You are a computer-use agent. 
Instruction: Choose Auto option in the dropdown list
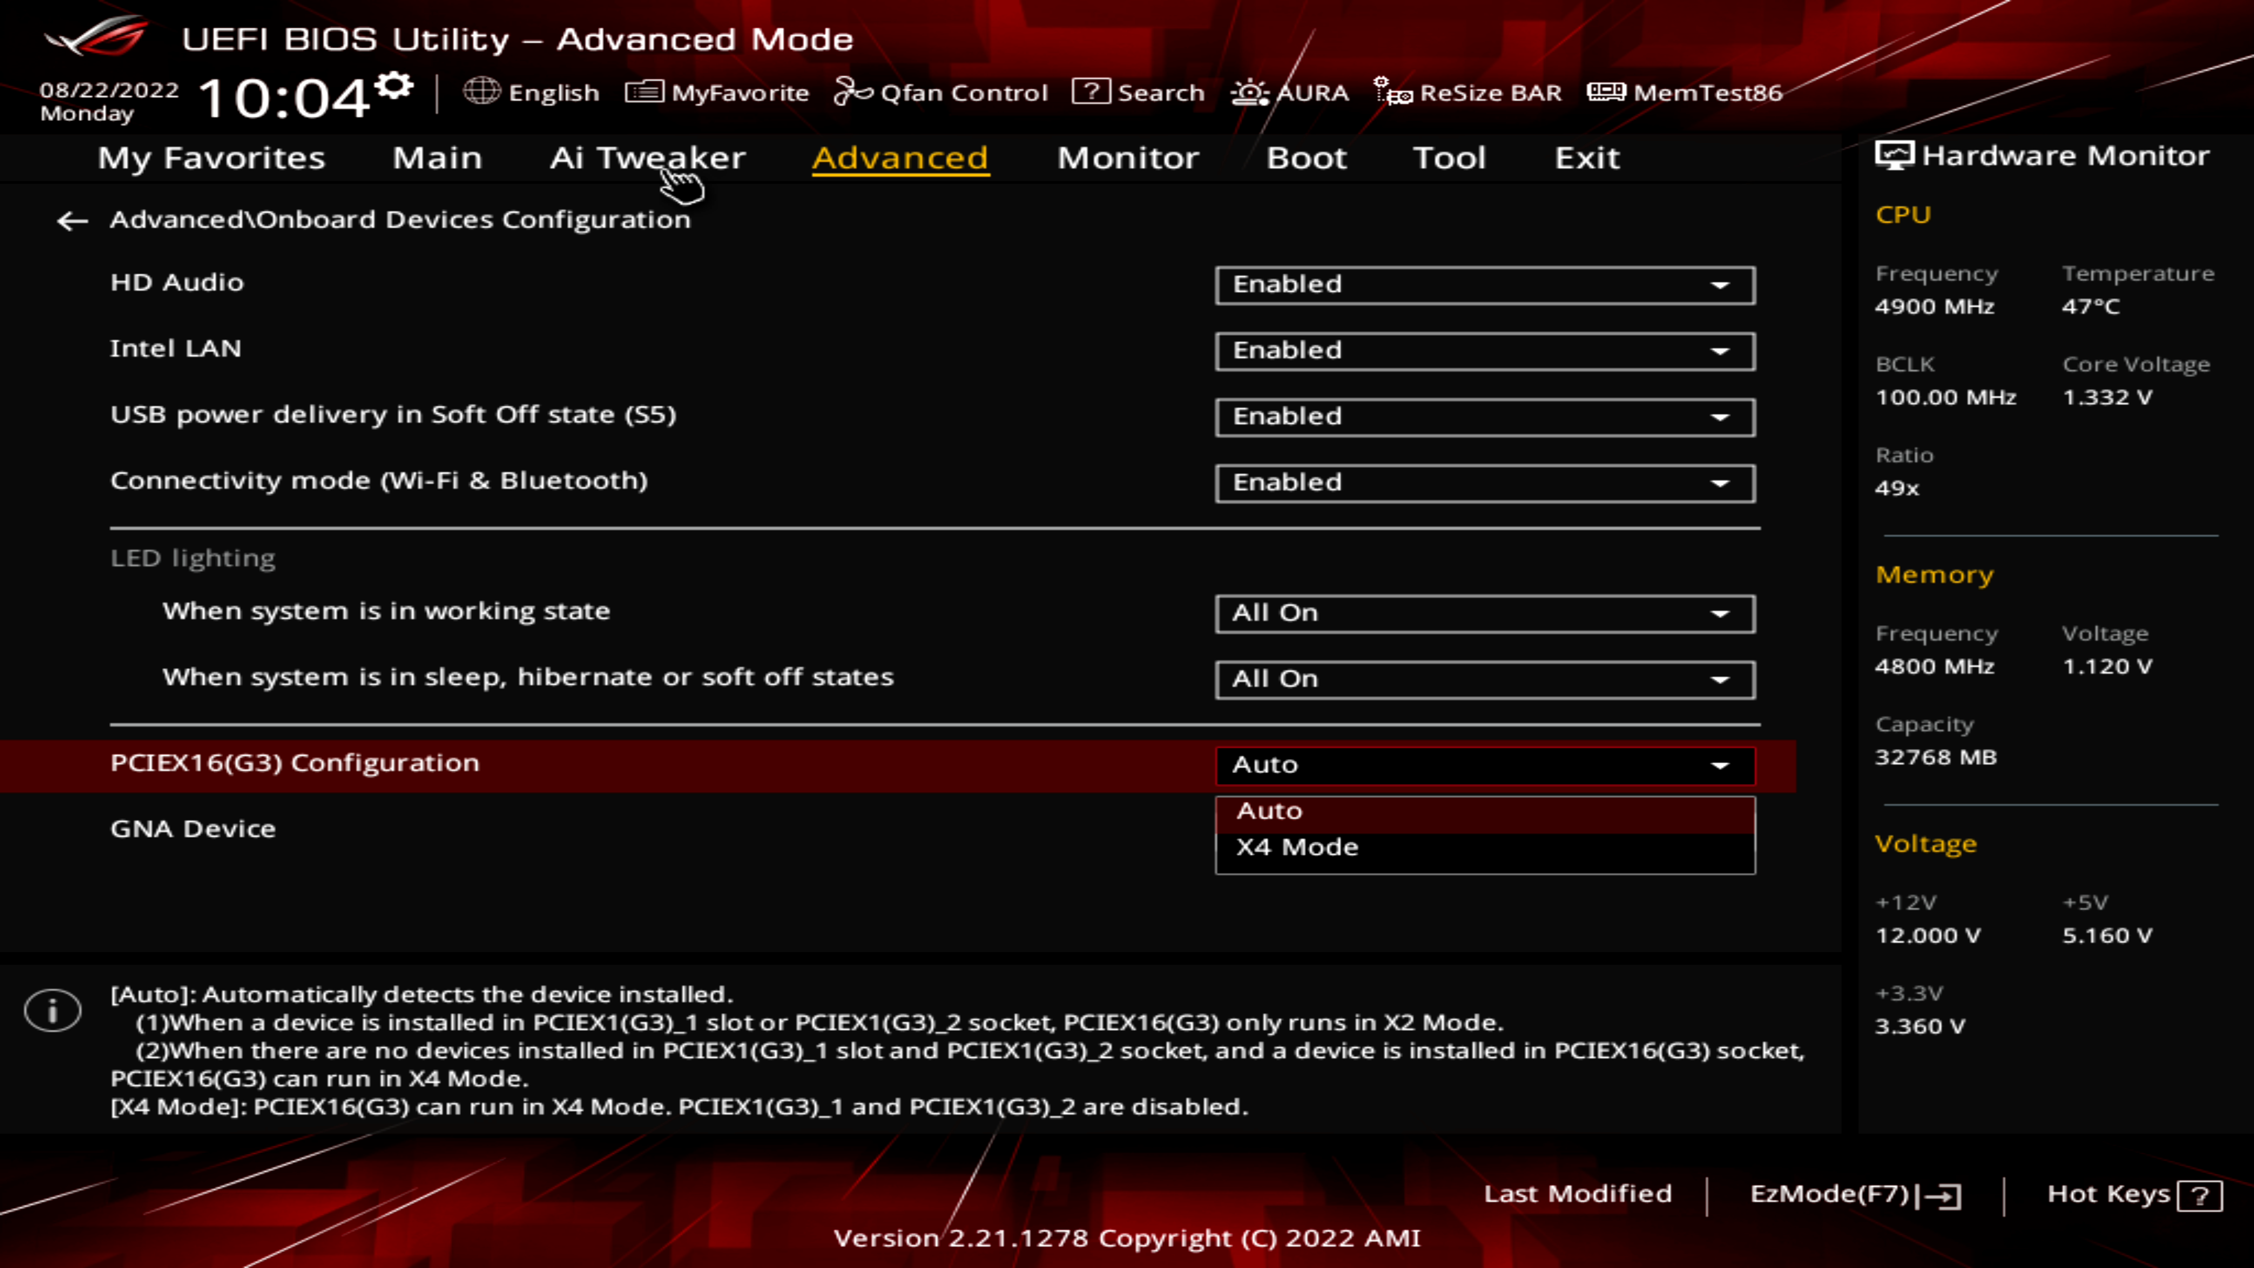click(1268, 811)
